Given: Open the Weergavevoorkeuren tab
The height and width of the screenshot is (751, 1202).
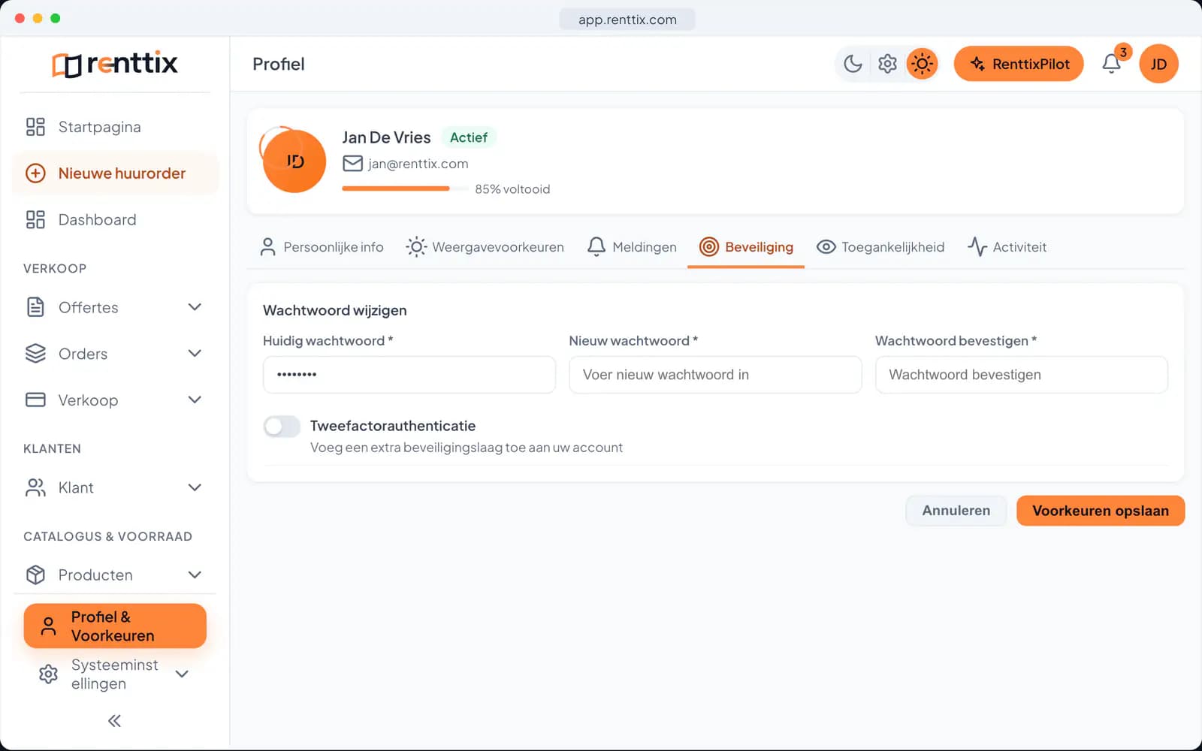Looking at the screenshot, I should [x=485, y=247].
